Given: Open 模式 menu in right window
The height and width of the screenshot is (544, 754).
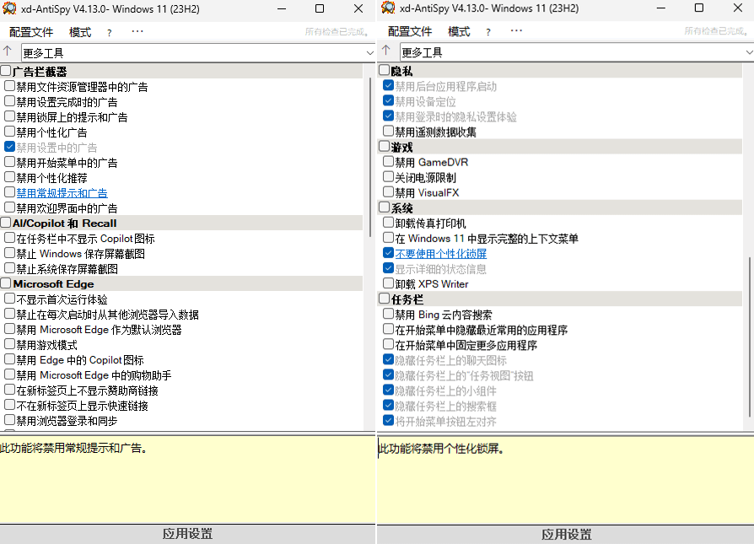Looking at the screenshot, I should point(459,31).
